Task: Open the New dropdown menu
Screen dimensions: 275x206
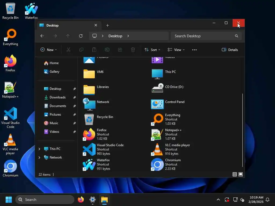Action: (49, 50)
